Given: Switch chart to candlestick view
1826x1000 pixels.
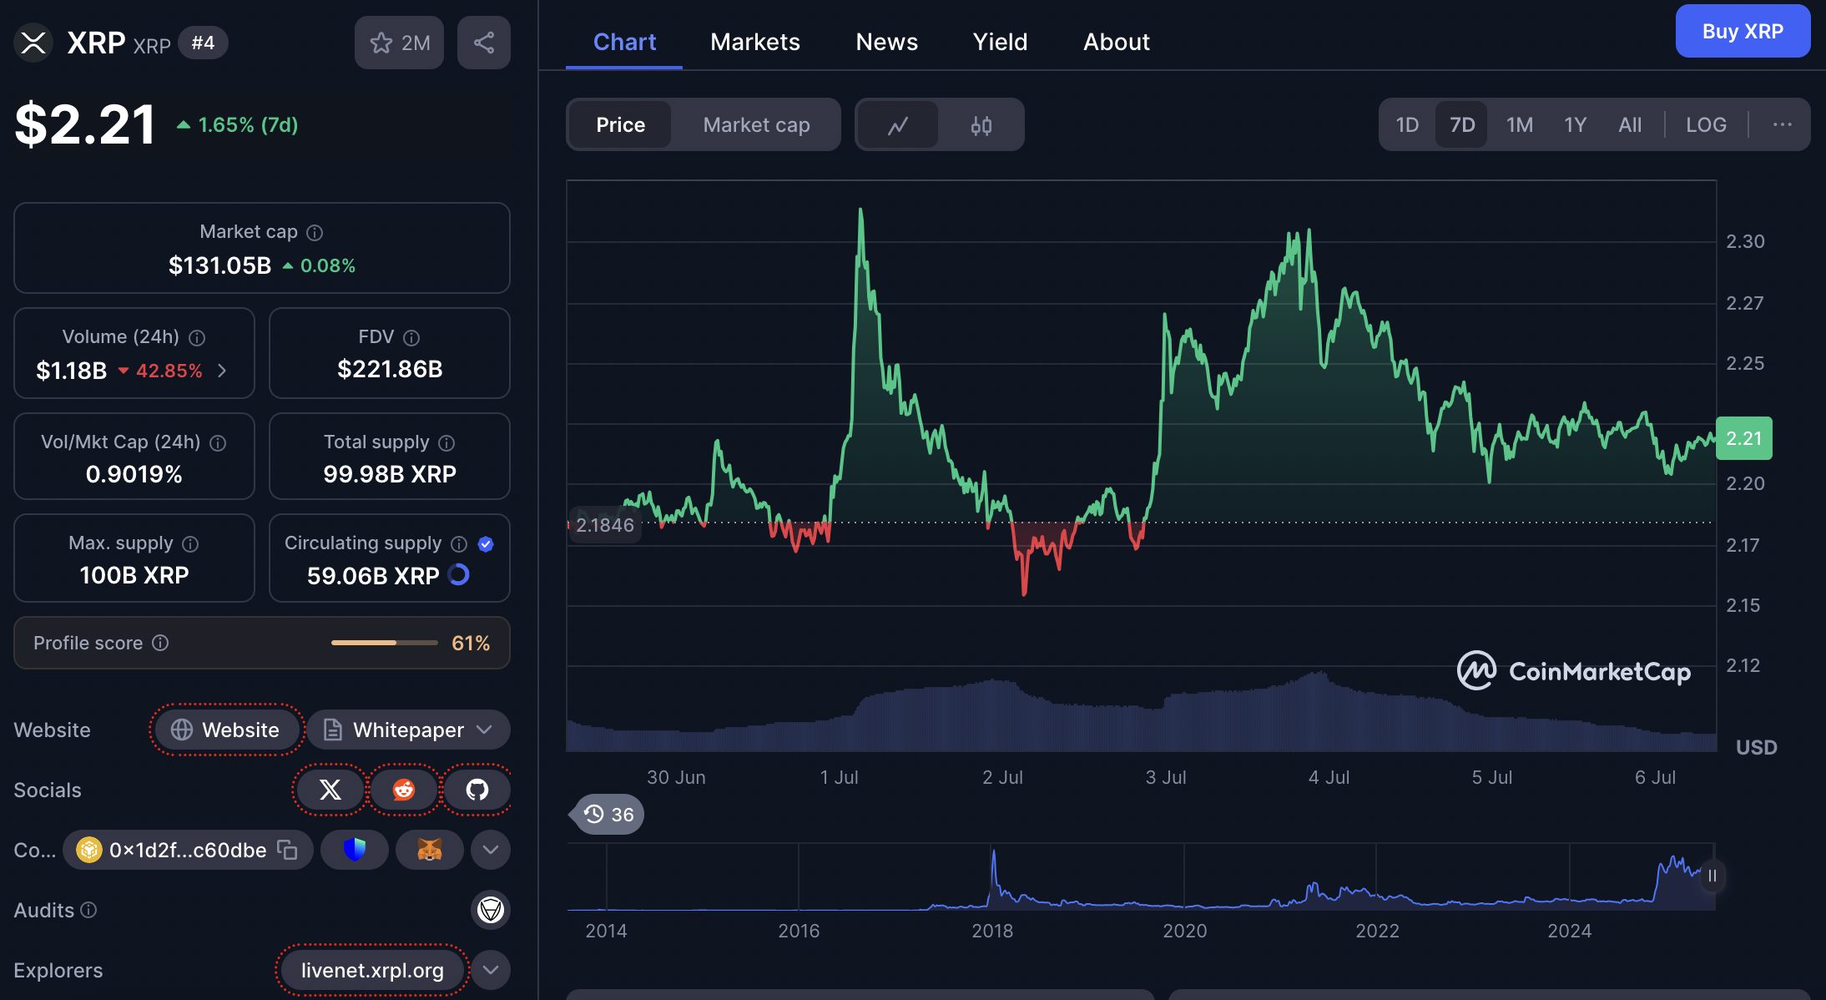Looking at the screenshot, I should (981, 125).
